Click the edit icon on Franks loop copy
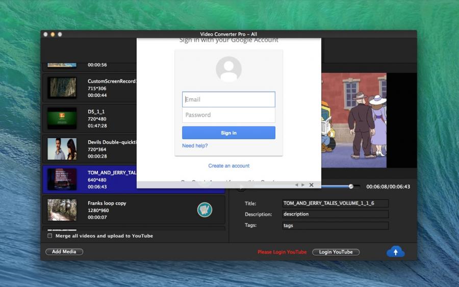This screenshot has width=459, height=287. [x=205, y=210]
